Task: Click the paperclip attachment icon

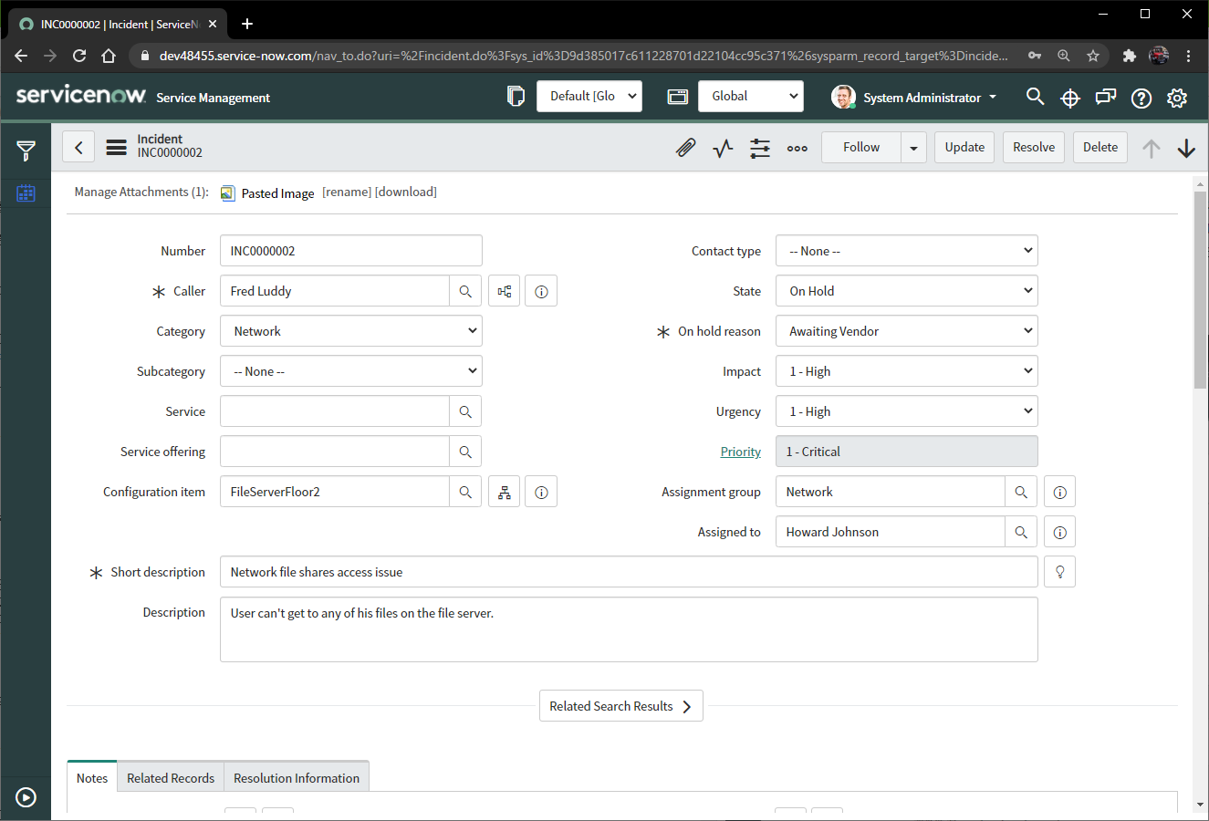Action: point(685,148)
